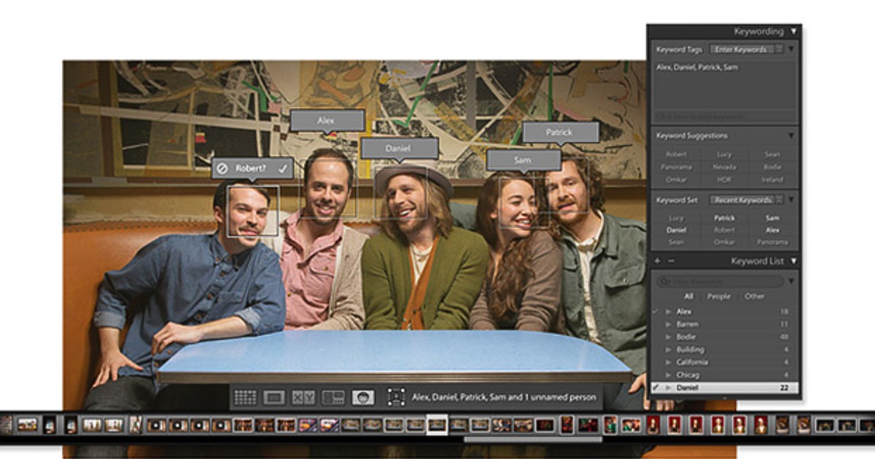The height and width of the screenshot is (459, 875).
Task: Select the Other keyword filter
Action: [755, 297]
